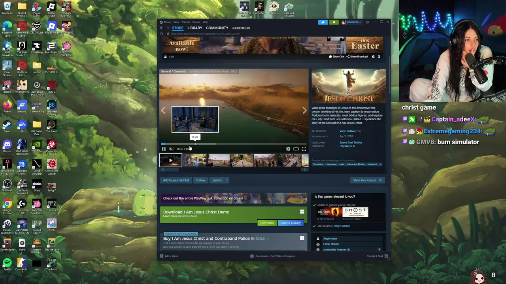Pop out the broadcast window icon
Screen dimensions: 506x284
[379, 56]
